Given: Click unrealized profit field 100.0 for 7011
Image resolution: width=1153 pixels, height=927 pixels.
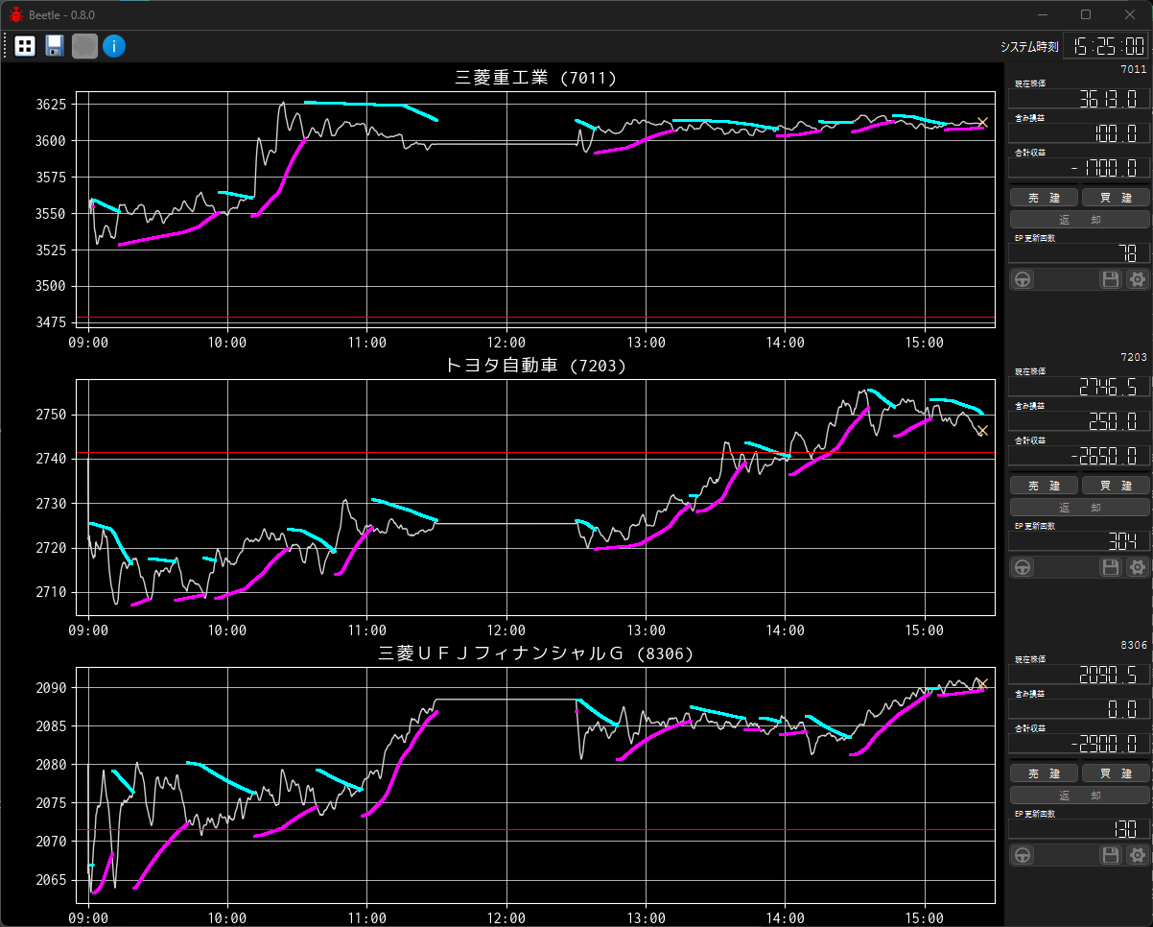Looking at the screenshot, I should [x=1078, y=133].
